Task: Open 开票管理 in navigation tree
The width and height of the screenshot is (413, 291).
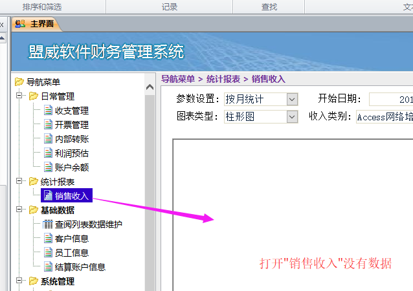Action: 72,125
